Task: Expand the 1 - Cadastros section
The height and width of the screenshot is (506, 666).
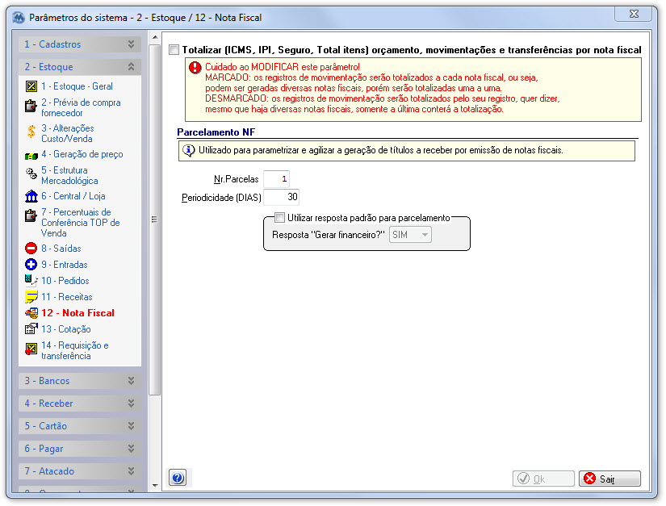Action: 79,44
